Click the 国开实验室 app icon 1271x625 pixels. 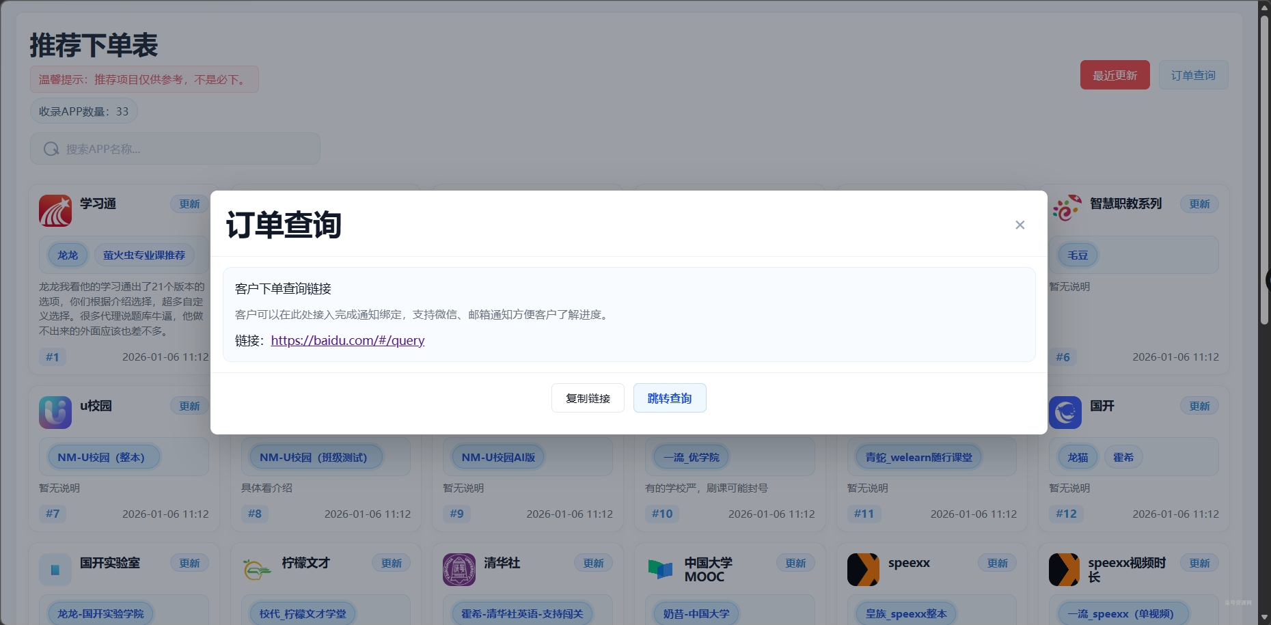[x=55, y=569]
